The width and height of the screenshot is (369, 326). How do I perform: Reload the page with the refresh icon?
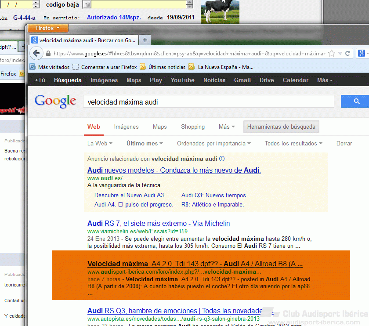[x=348, y=54]
